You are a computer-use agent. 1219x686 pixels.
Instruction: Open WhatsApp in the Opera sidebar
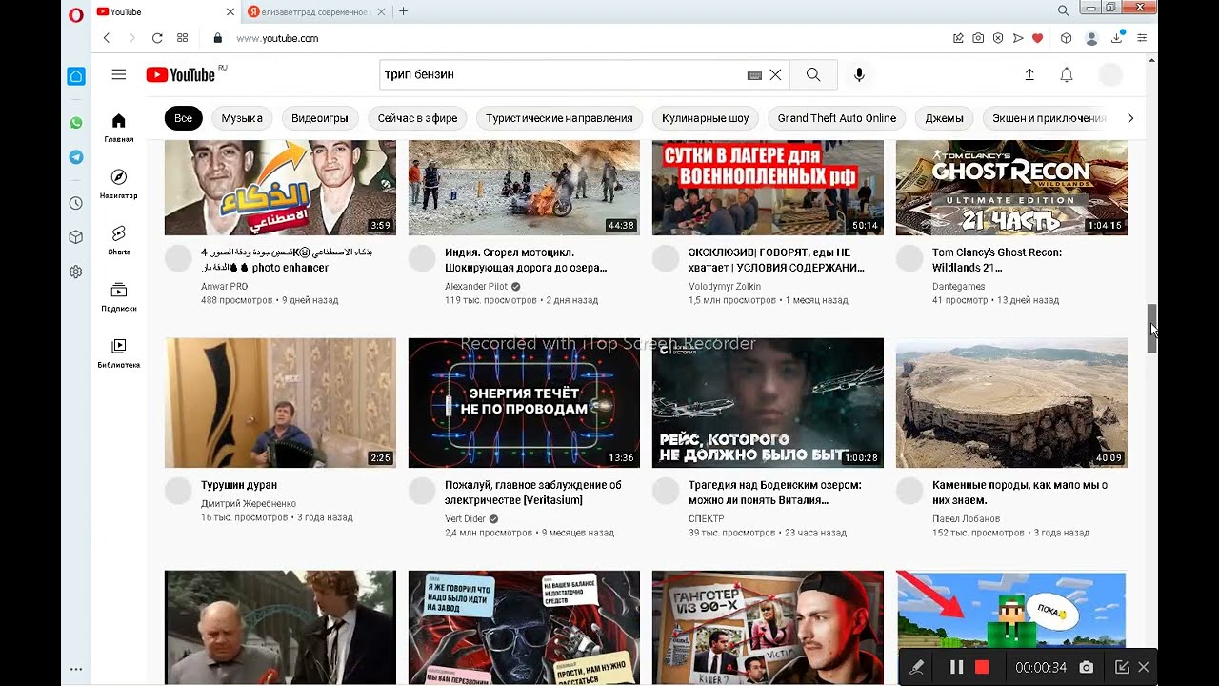76,123
